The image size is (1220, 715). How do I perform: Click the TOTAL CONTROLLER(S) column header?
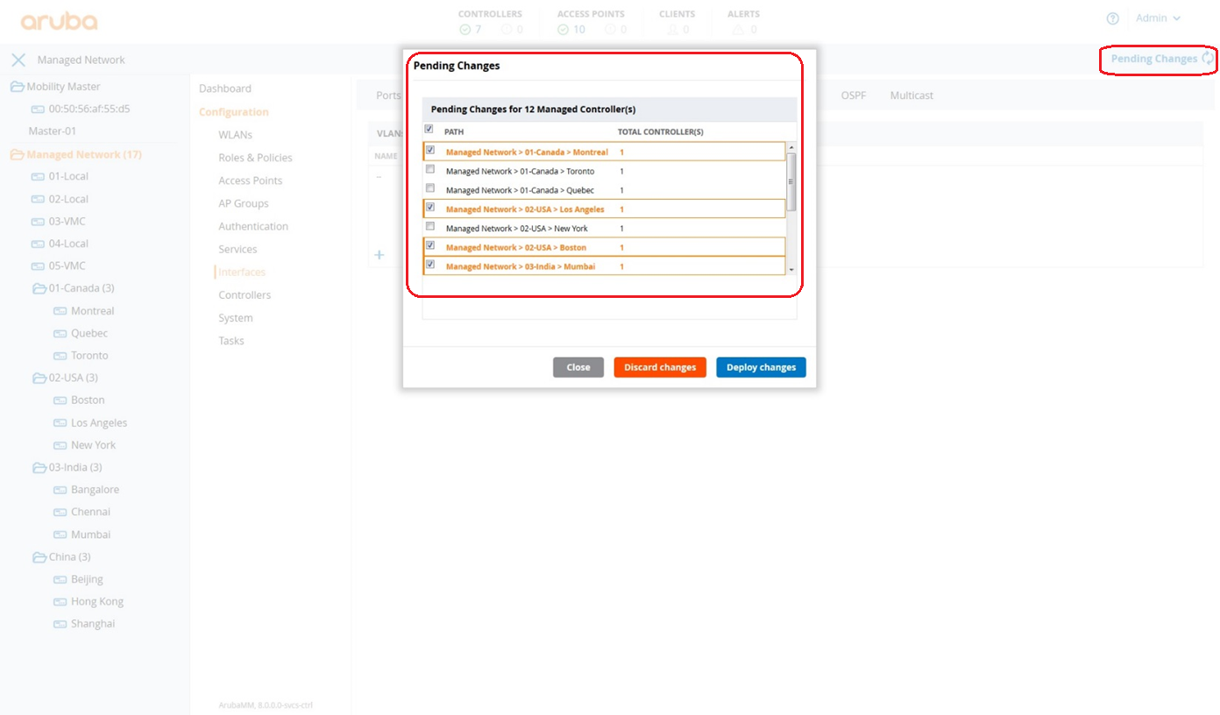[661, 132]
